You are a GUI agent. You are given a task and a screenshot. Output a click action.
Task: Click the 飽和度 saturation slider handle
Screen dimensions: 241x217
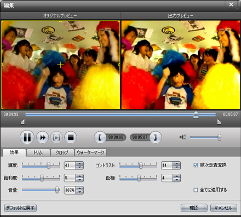click(x=42, y=178)
